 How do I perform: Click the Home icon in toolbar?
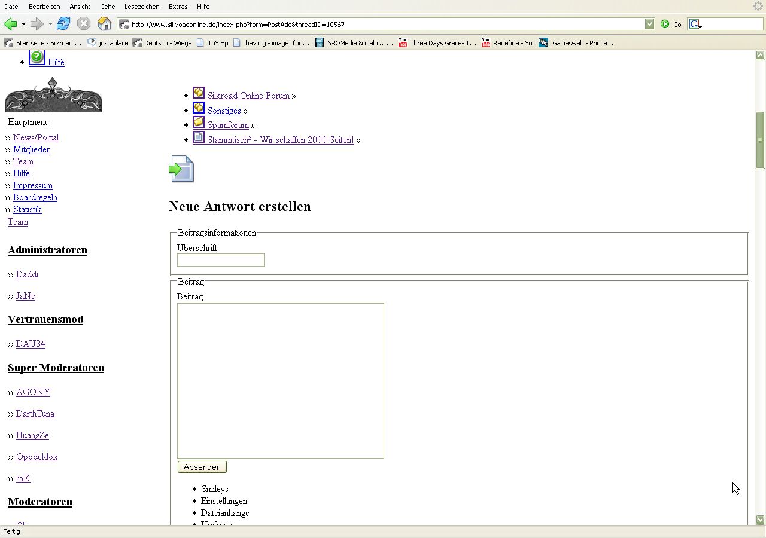pos(105,24)
